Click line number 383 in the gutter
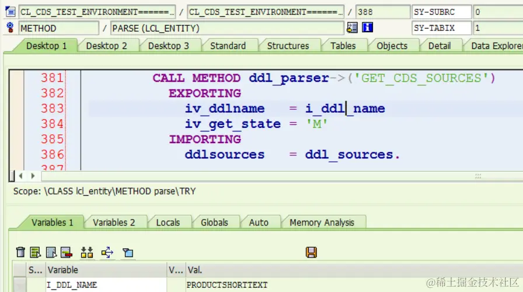 coord(52,109)
